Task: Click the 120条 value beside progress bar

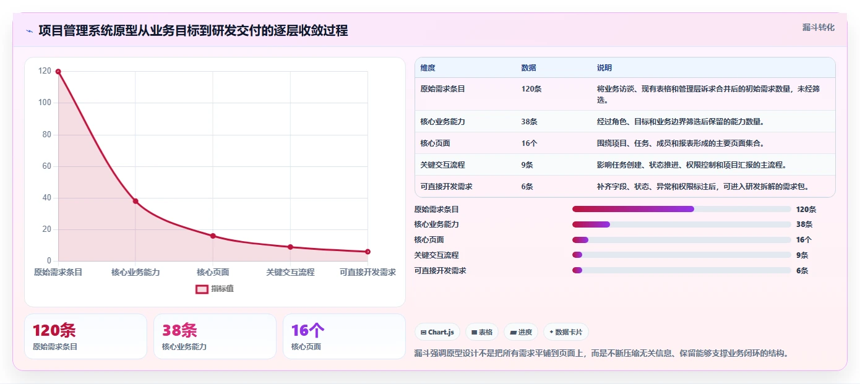Action: coord(806,210)
